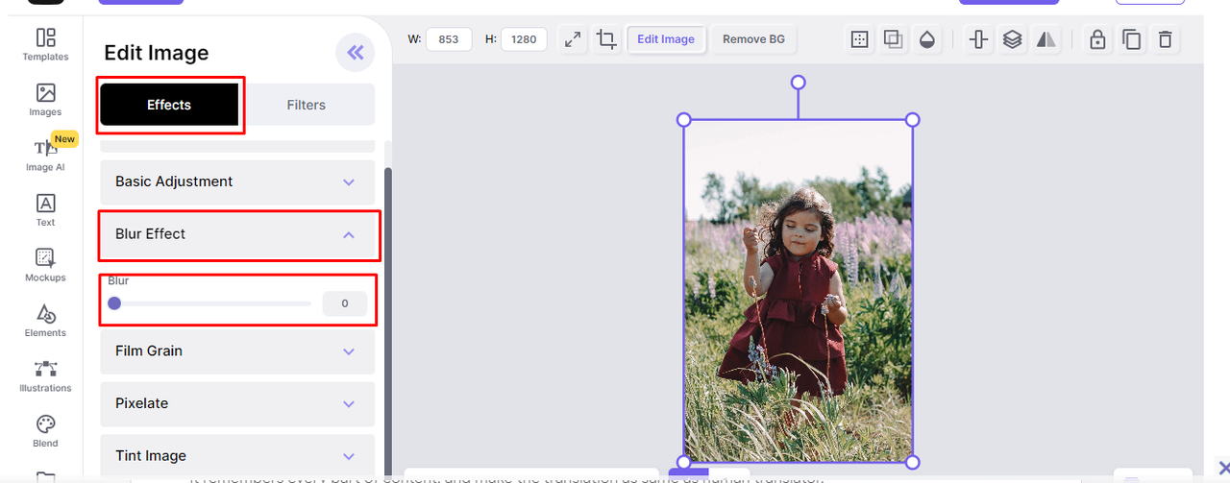Open the Elements sidebar panel

[45, 321]
